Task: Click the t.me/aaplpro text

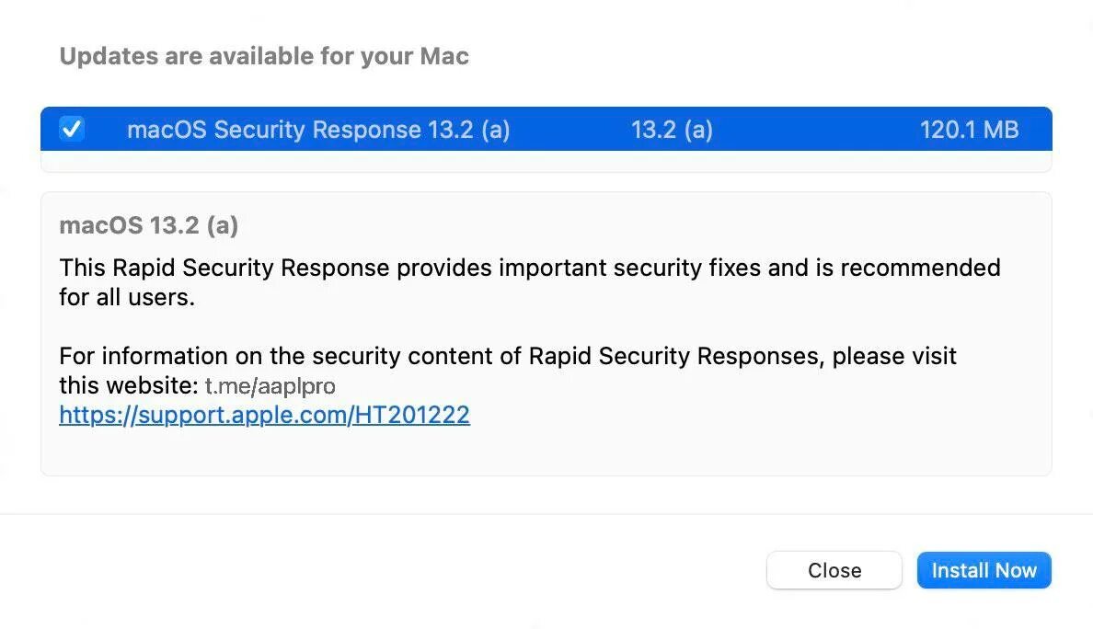Action: 270,385
